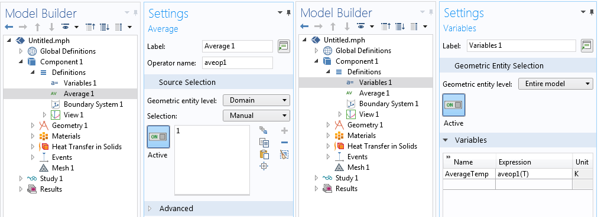Toggle the Active switch in Variables settings
The image size is (598, 217).
point(454,105)
